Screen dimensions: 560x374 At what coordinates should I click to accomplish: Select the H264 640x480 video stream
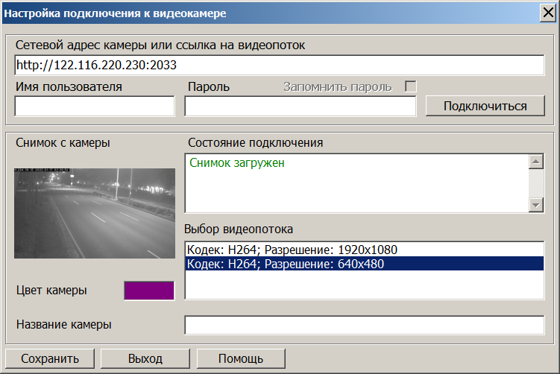[365, 264]
